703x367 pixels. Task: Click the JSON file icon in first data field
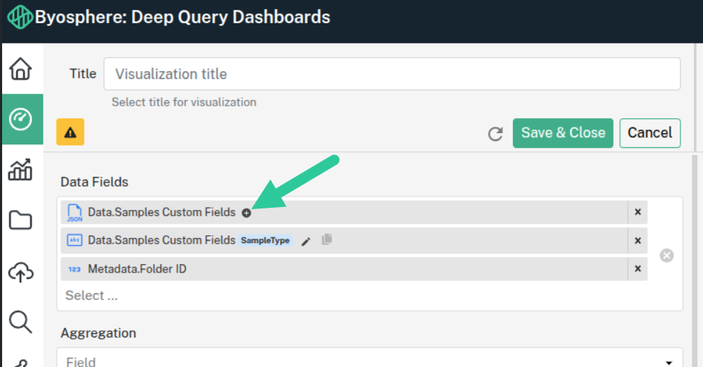(75, 213)
